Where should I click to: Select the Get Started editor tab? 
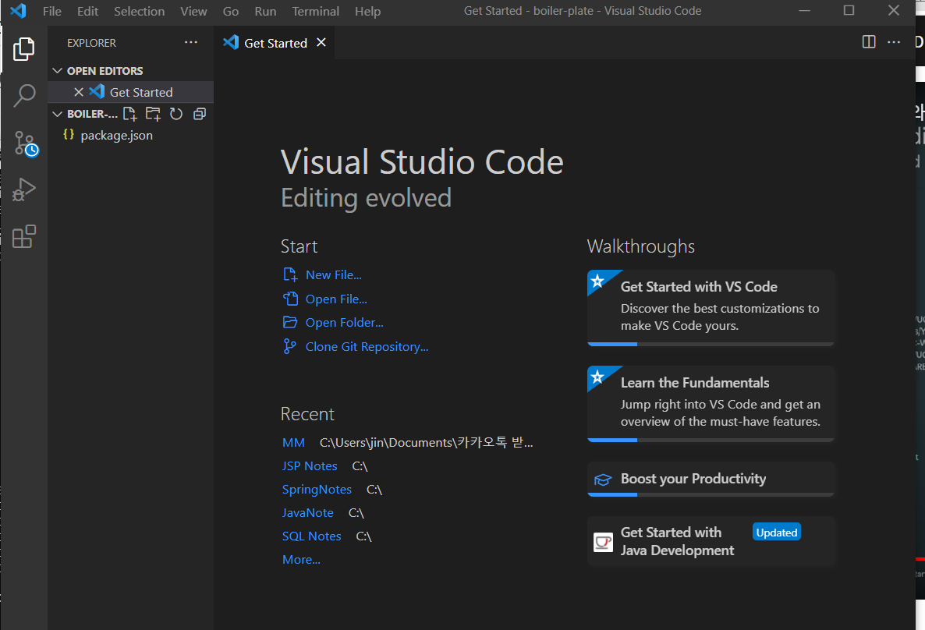pyautogui.click(x=275, y=42)
